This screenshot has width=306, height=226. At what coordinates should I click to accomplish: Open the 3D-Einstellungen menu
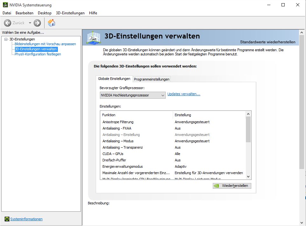(70, 13)
